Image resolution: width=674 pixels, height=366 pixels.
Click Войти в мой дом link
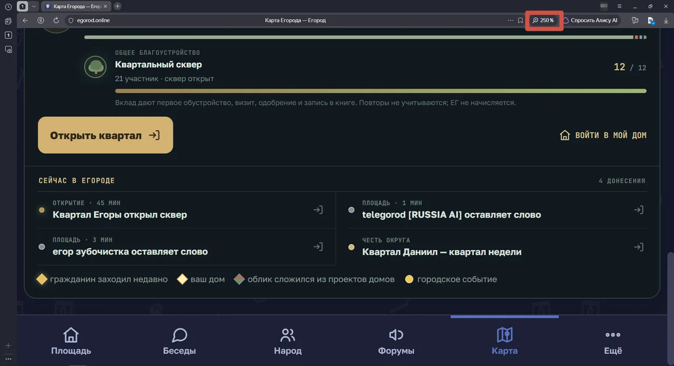pyautogui.click(x=603, y=135)
